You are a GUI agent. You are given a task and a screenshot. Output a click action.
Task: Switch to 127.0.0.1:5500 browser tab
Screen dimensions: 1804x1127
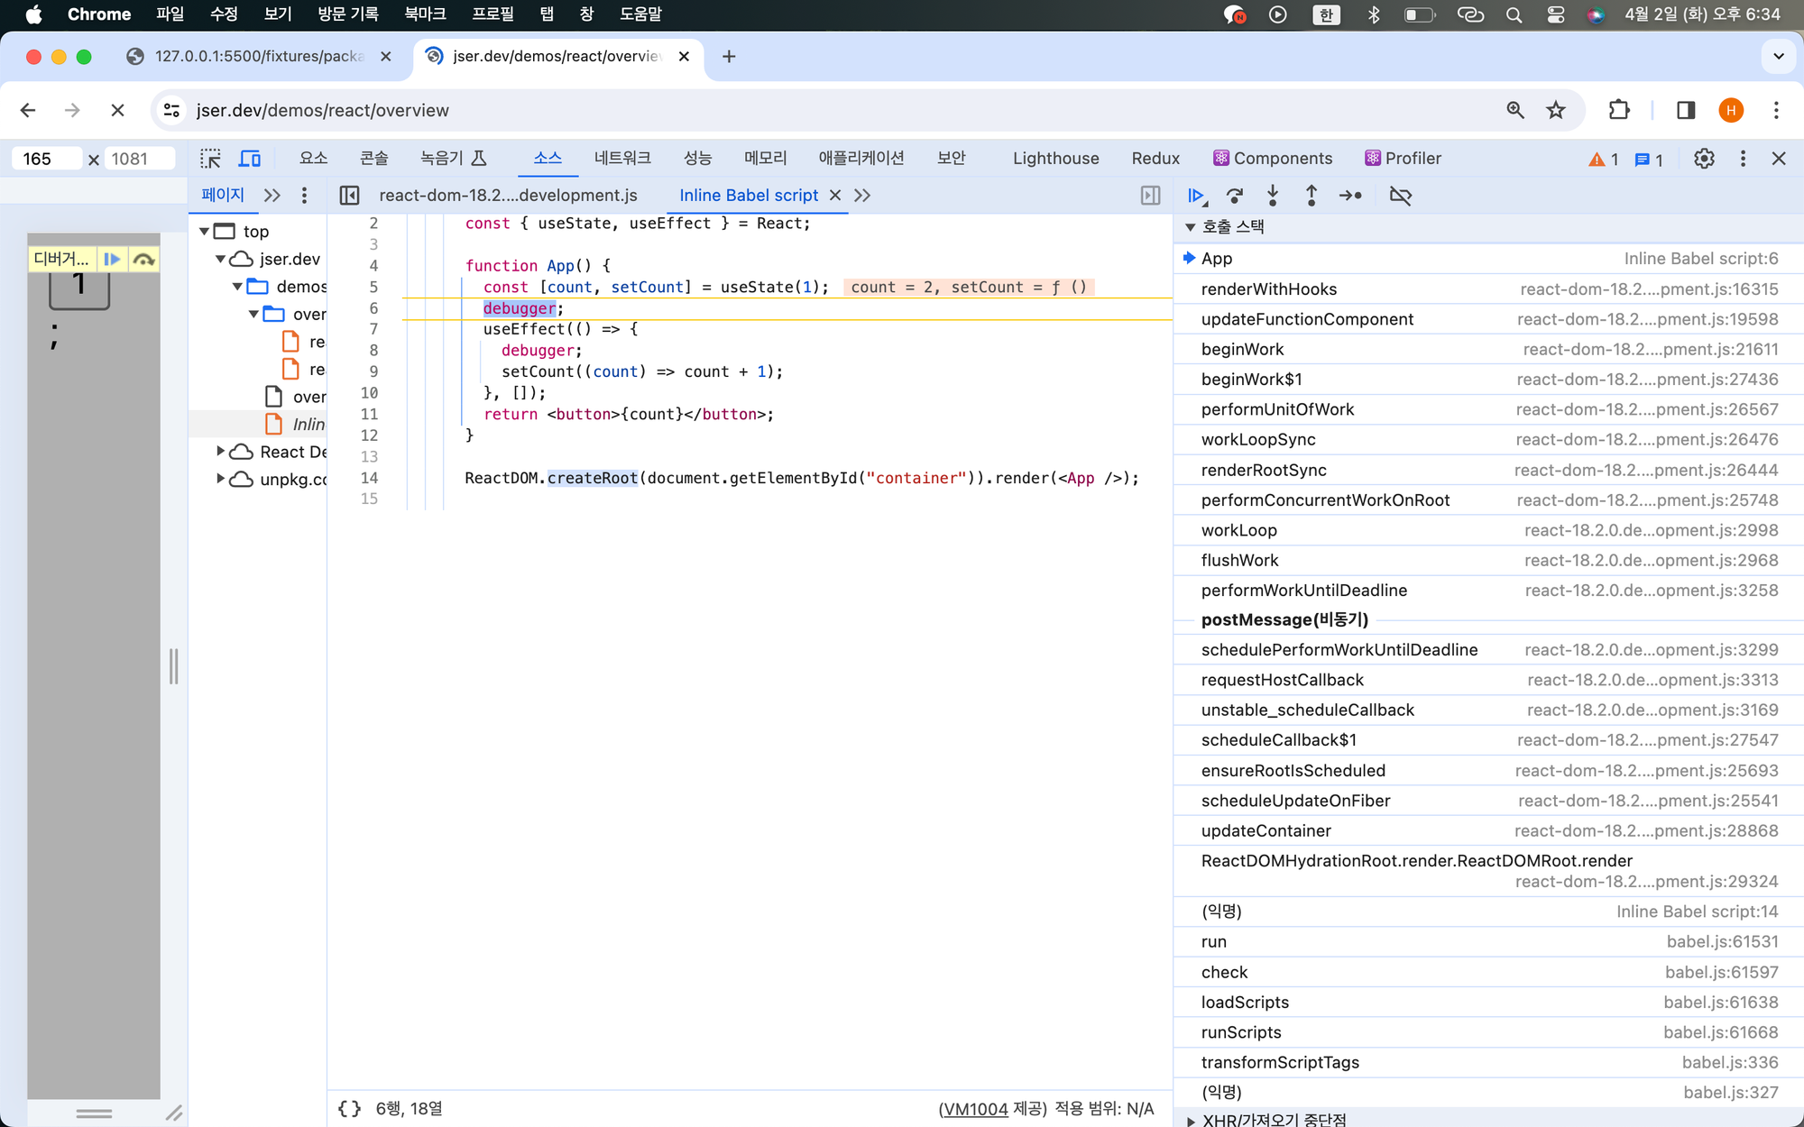point(259,57)
